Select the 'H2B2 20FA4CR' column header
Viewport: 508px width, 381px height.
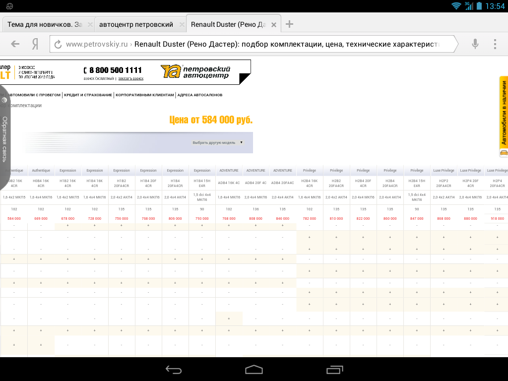coord(336,184)
